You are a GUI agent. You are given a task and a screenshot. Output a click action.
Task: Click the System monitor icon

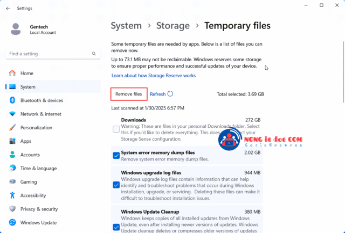pos(12,86)
